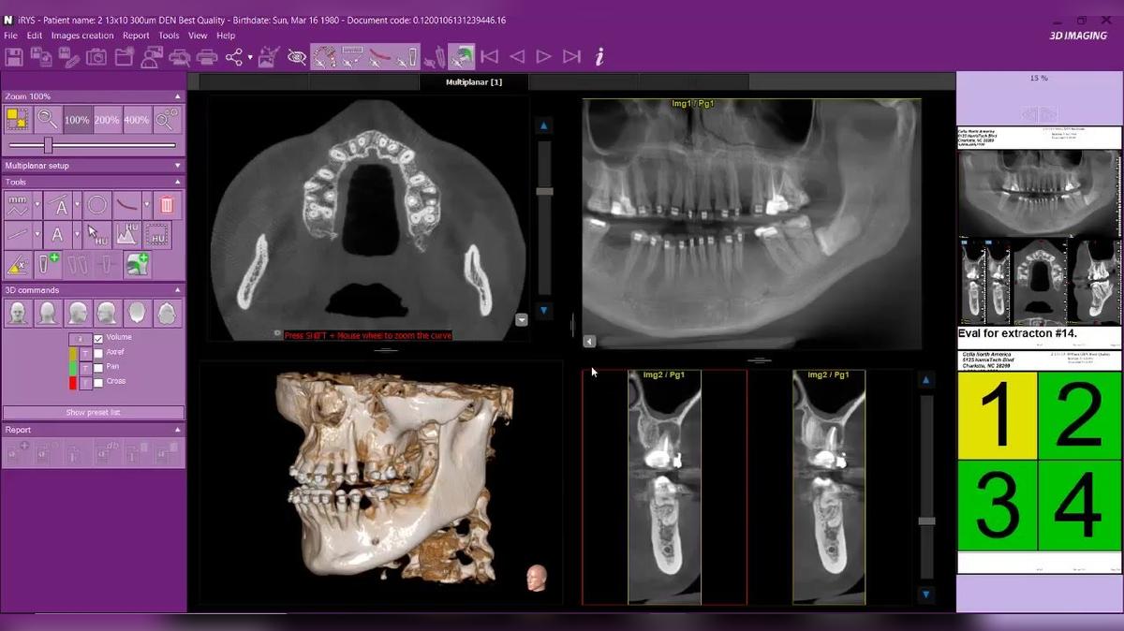The height and width of the screenshot is (631, 1124).
Task: Toggle the implant display toolbar button
Action: (x=407, y=57)
